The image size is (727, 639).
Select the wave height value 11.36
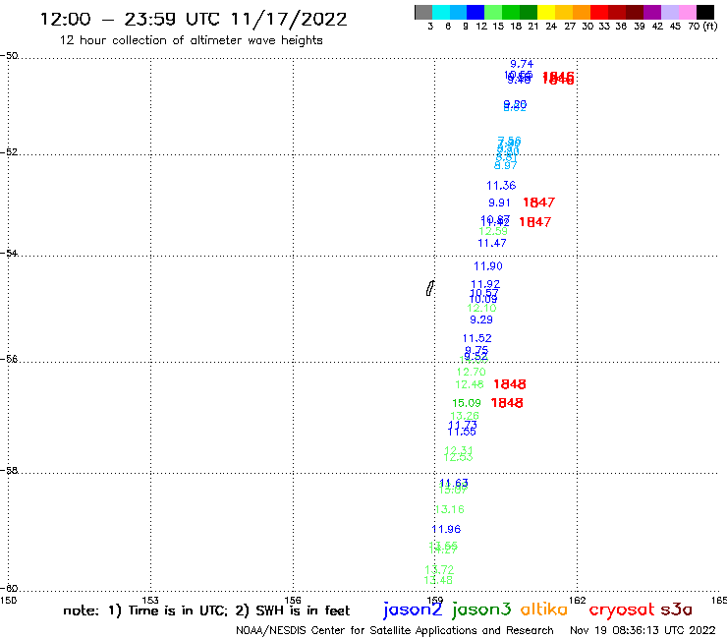point(501,186)
